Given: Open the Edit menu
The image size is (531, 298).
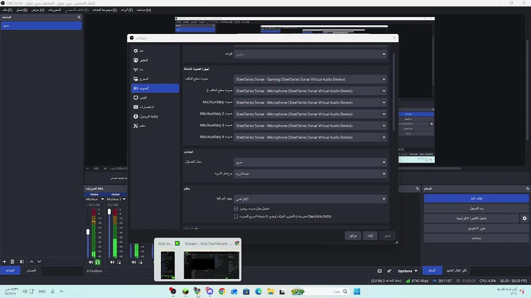Looking at the screenshot, I should coord(22,10).
